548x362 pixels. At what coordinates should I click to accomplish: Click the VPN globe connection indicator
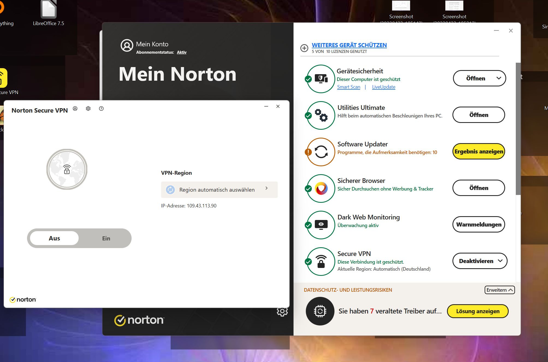click(x=67, y=169)
